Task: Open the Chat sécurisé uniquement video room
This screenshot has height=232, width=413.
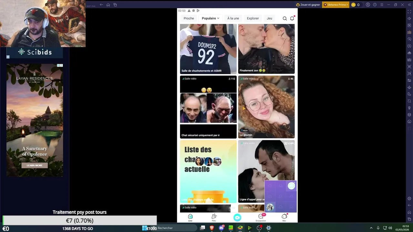Action: (x=208, y=107)
